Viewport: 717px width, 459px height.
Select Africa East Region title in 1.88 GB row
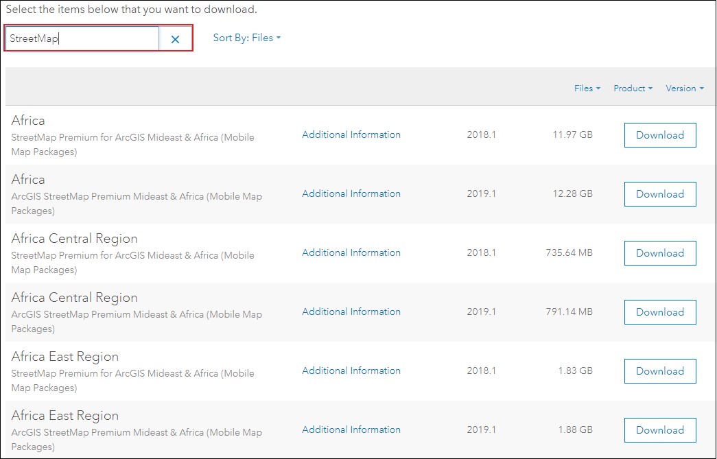65,416
